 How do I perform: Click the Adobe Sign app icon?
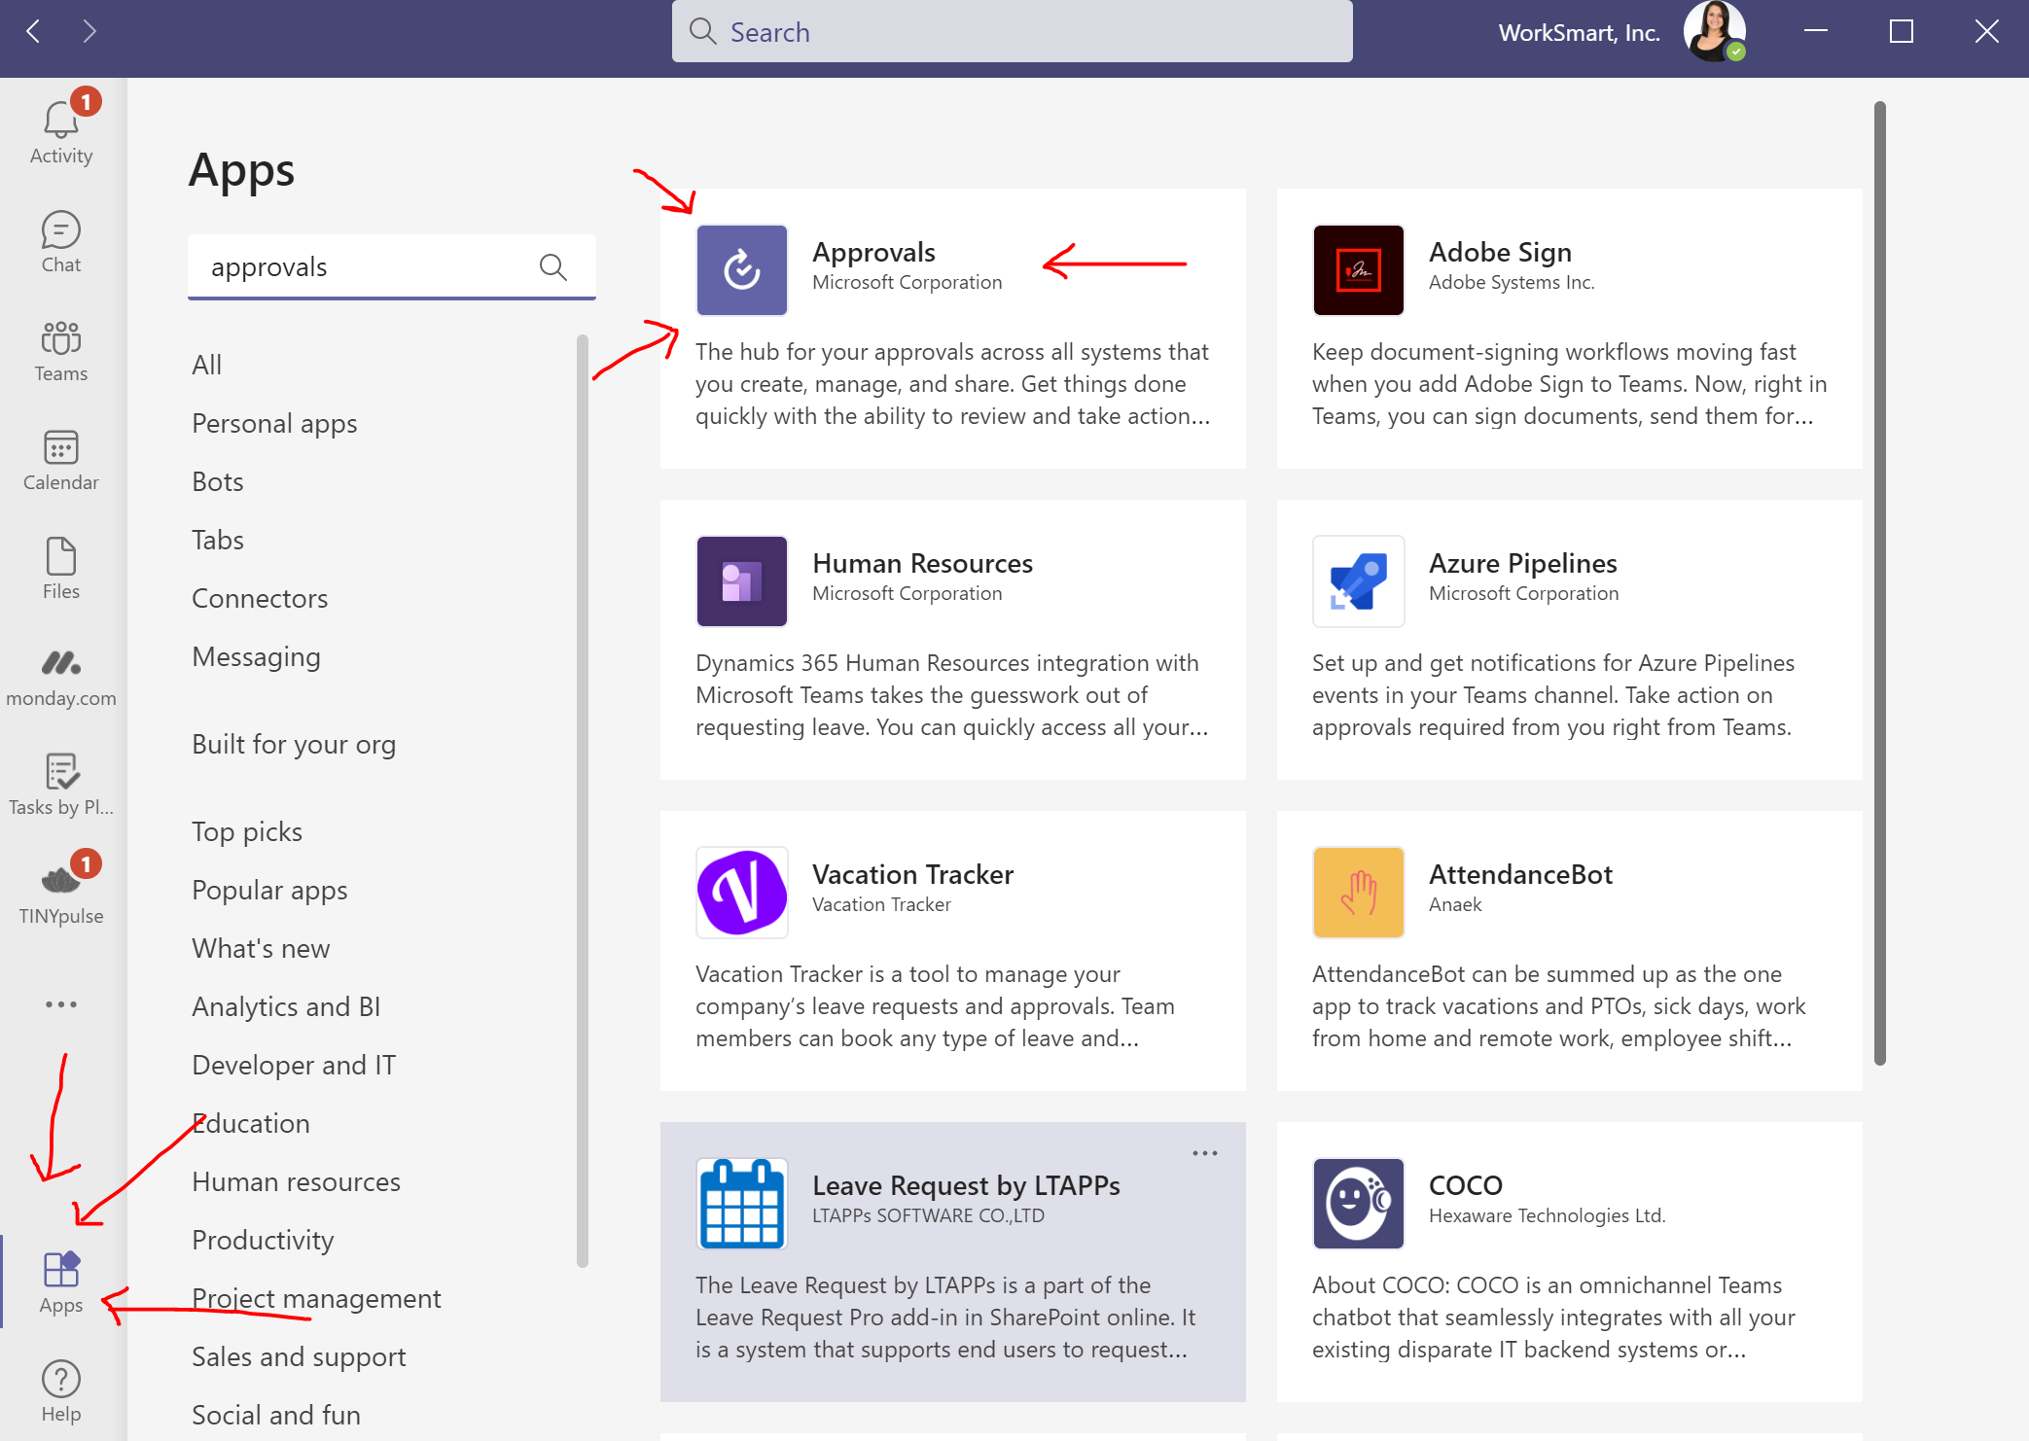(1358, 270)
